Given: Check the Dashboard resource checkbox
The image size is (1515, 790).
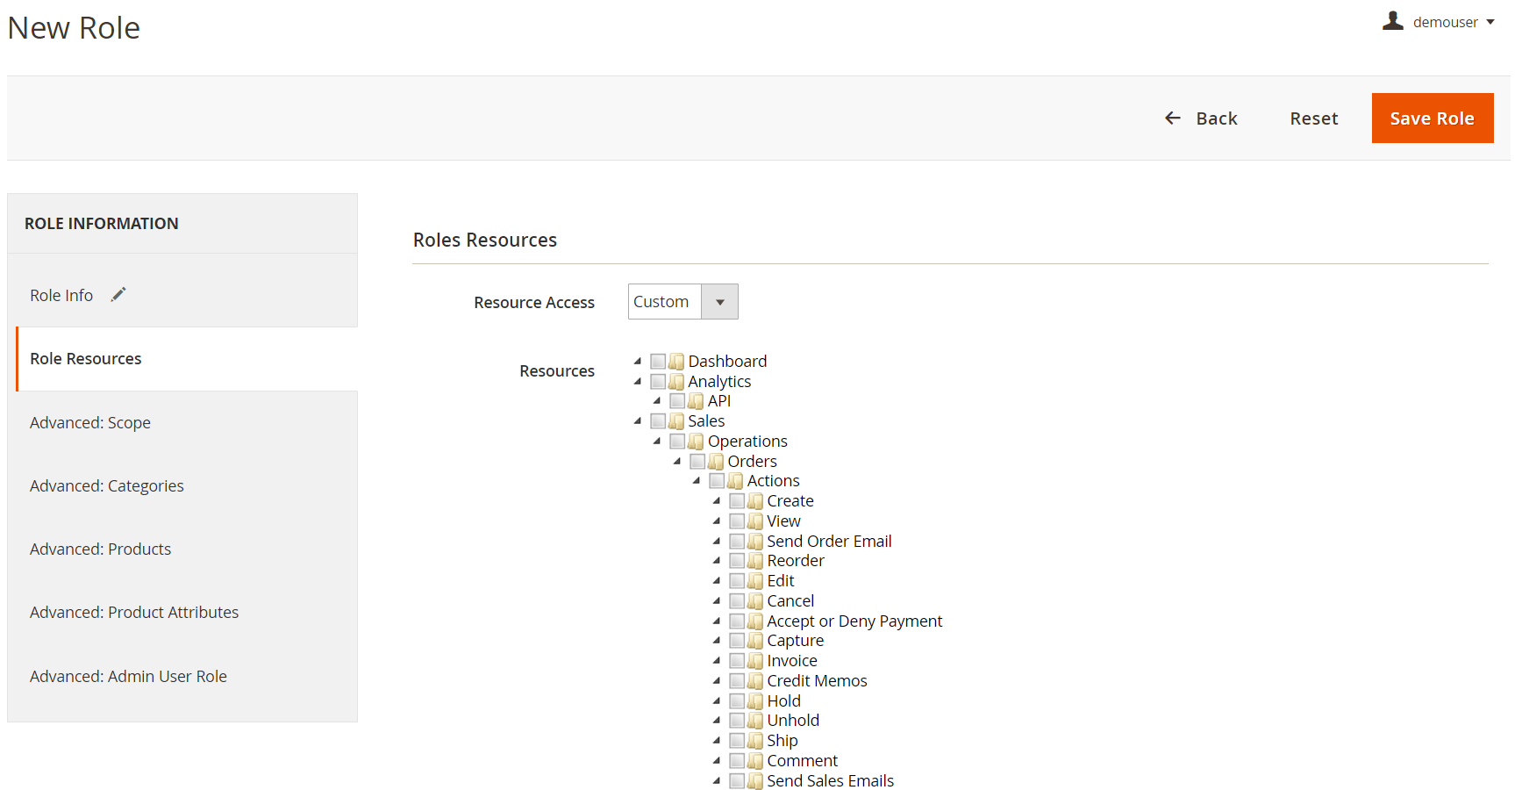Looking at the screenshot, I should click(x=658, y=362).
